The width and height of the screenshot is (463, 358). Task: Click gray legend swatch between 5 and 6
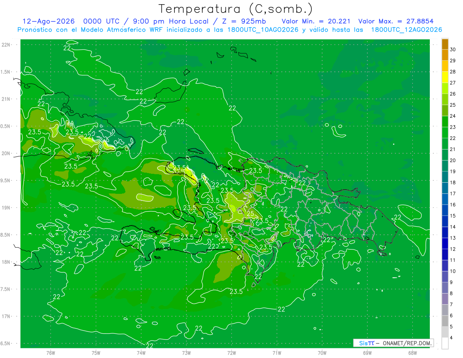tap(445, 321)
